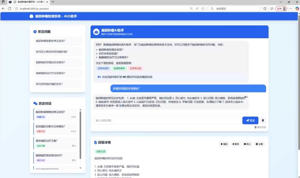The width and height of the screenshot is (300, 178).
Task: Click the 生存率分析 chart button
Action: (135, 68)
